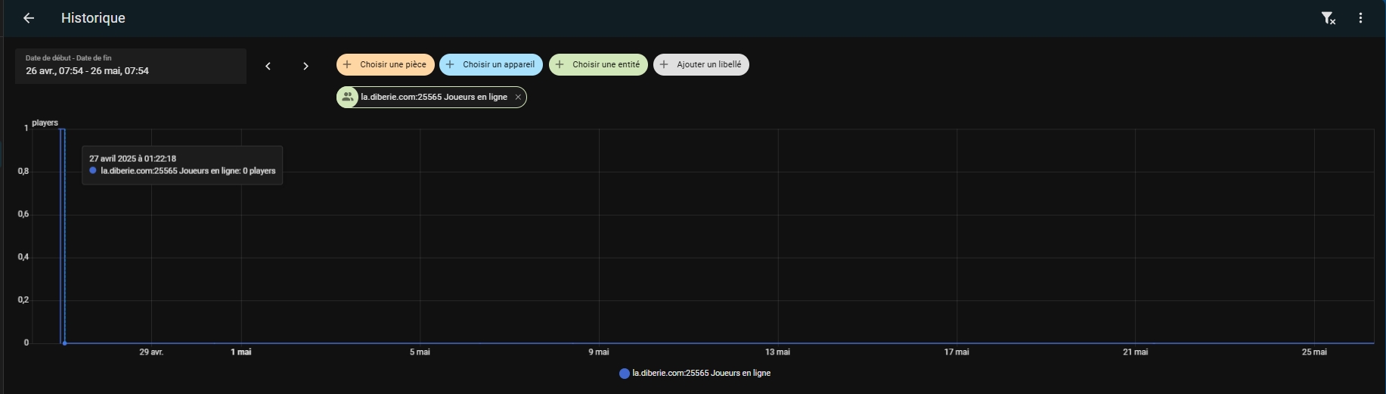Click the la.diberie.com entity chip label
This screenshot has width=1386, height=394.
(433, 98)
